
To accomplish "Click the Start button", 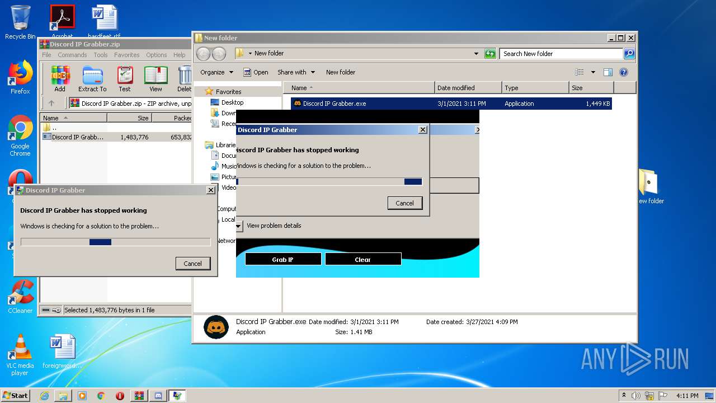I will pyautogui.click(x=15, y=395).
